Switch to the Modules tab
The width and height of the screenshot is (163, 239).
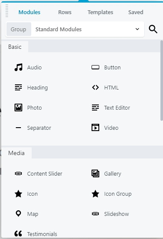click(30, 12)
